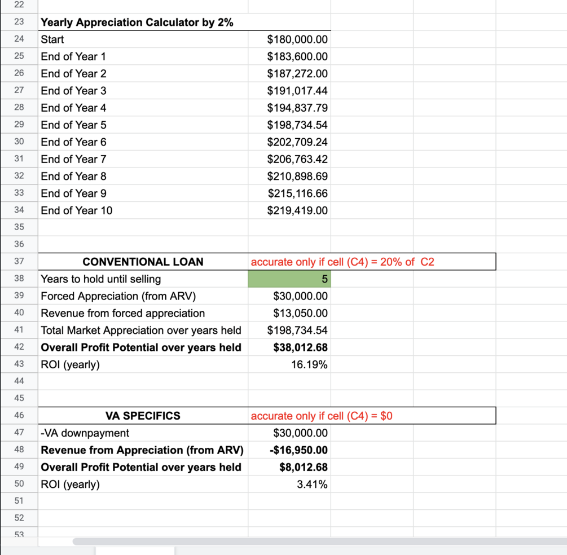The width and height of the screenshot is (567, 555).
Task: Select the End of Year 7 label
Action: tap(73, 159)
